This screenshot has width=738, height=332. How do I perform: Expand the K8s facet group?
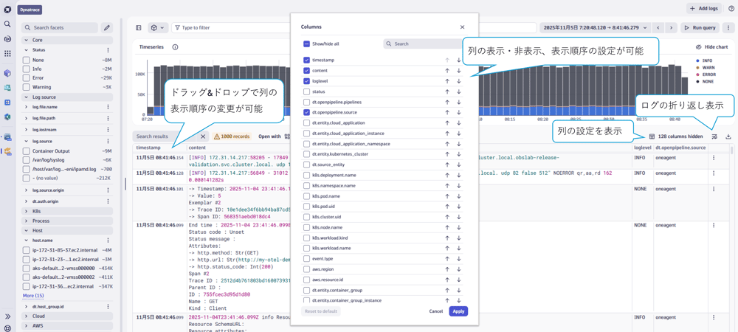(x=27, y=211)
